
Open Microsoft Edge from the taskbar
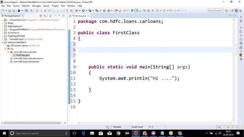pos(83,133)
